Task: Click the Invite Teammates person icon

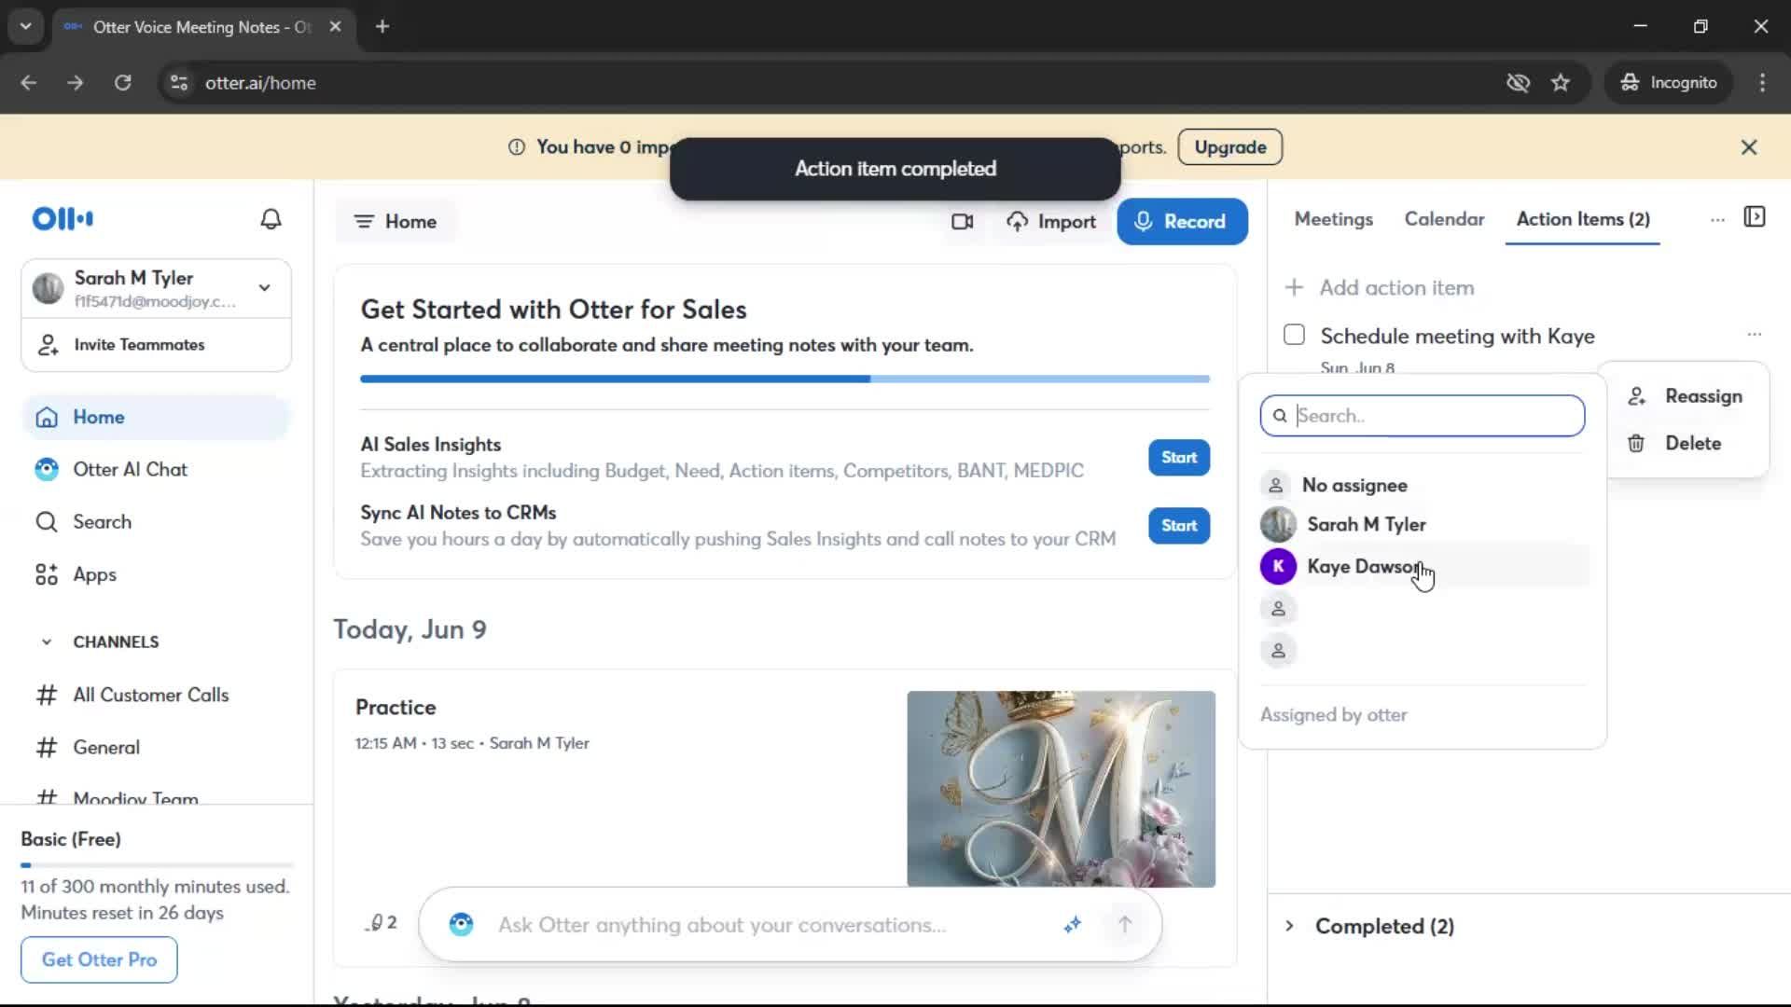Action: [x=48, y=345]
